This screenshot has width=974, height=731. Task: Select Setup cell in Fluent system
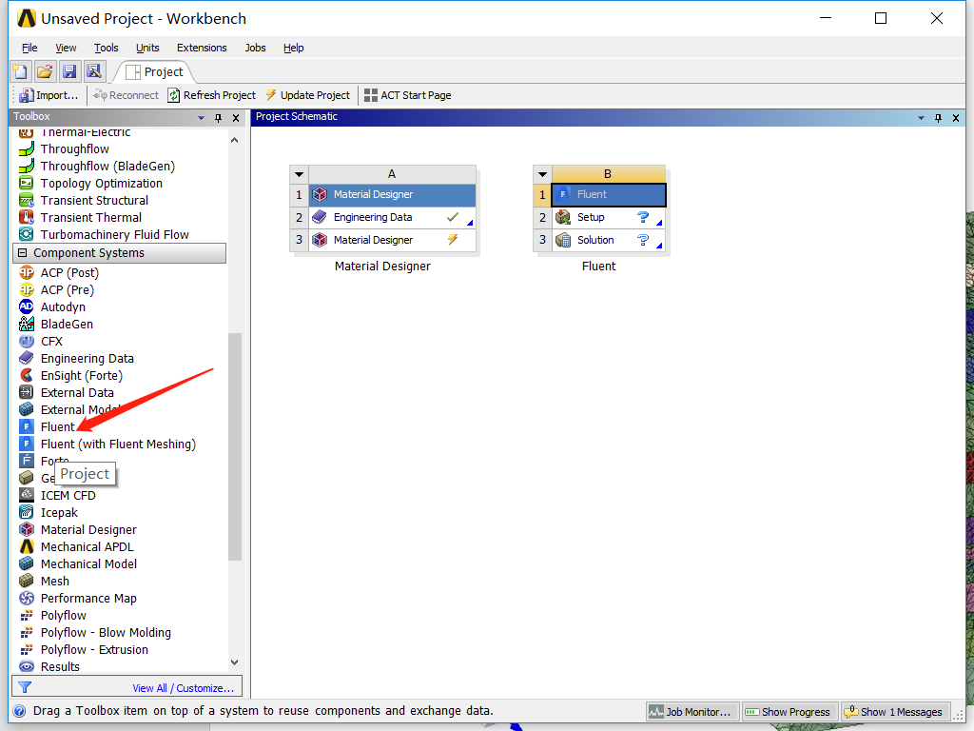point(608,218)
